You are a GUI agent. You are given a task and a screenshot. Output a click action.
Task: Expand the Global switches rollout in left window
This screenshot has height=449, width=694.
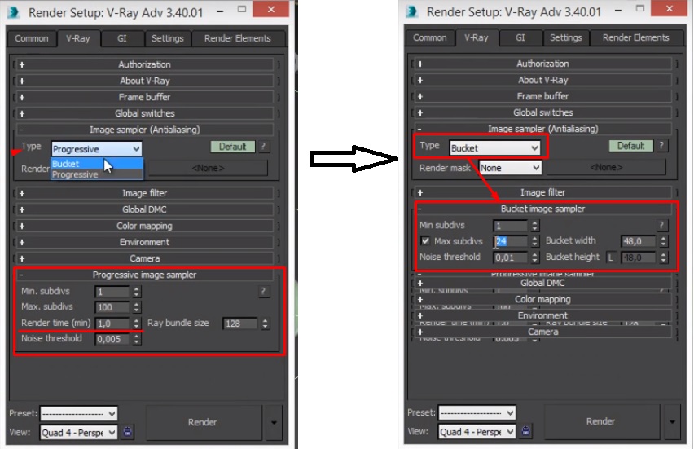(145, 113)
